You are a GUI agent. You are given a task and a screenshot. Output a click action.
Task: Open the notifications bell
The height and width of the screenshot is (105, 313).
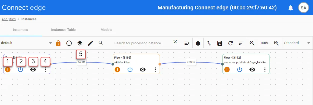point(291,8)
